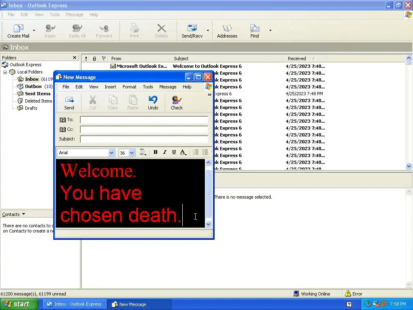Image resolution: width=413 pixels, height=310 pixels.
Task: Click the numbered list formatting icon
Action: coord(196,152)
